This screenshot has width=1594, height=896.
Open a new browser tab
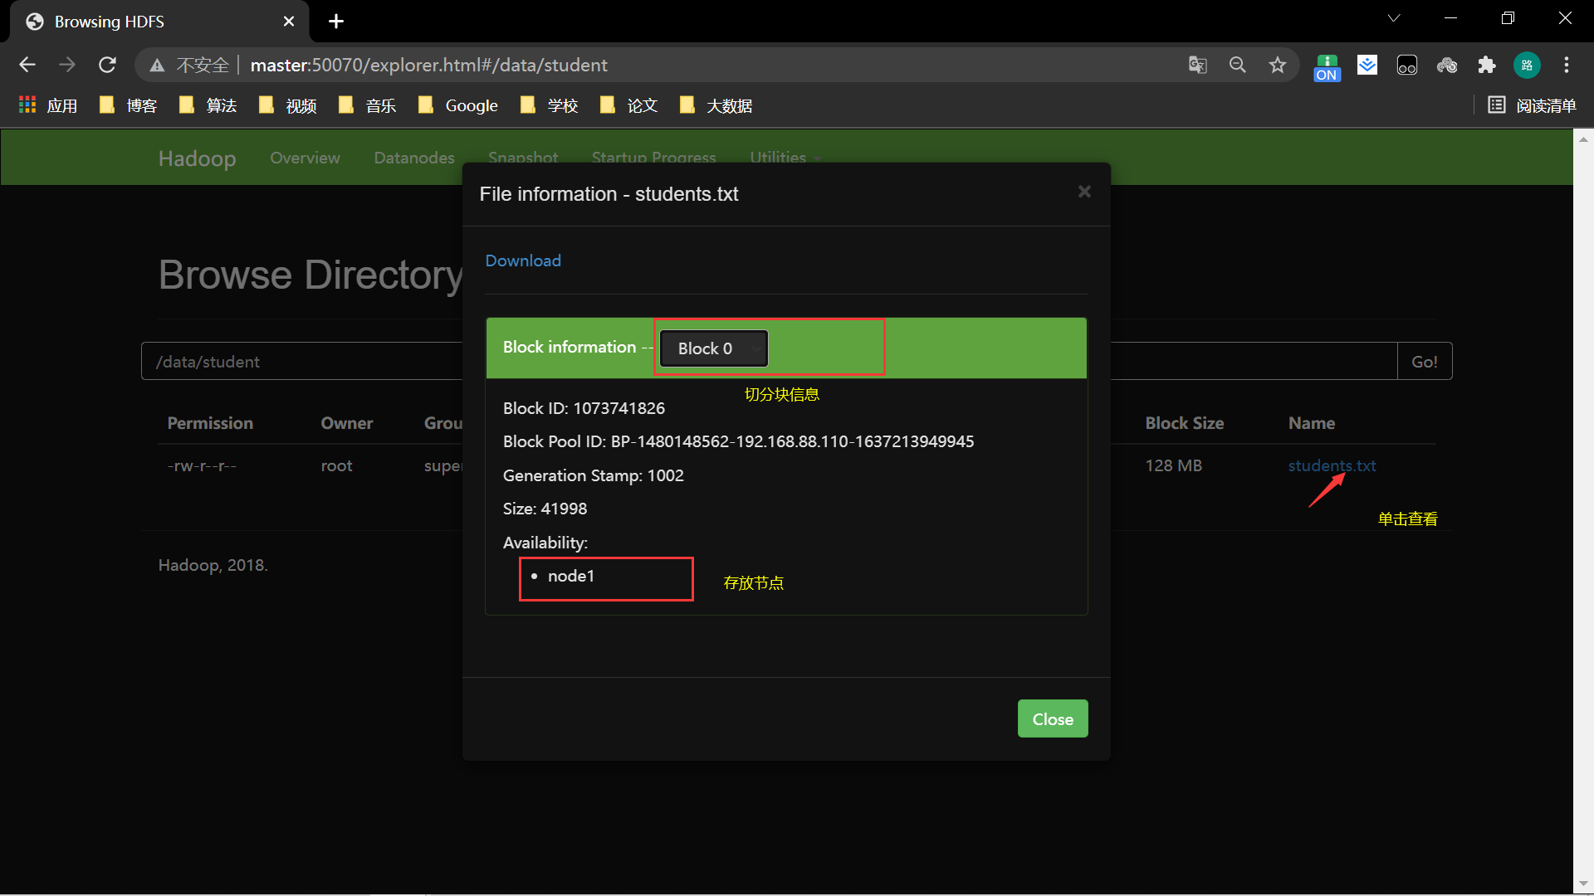pos(336,22)
